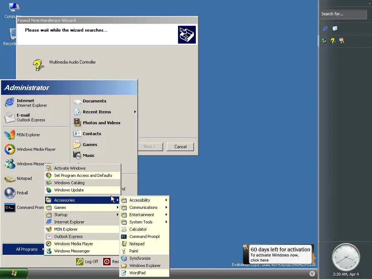Click the keys activation icon in sidebar
The width and height of the screenshot is (372, 279).
click(x=341, y=41)
